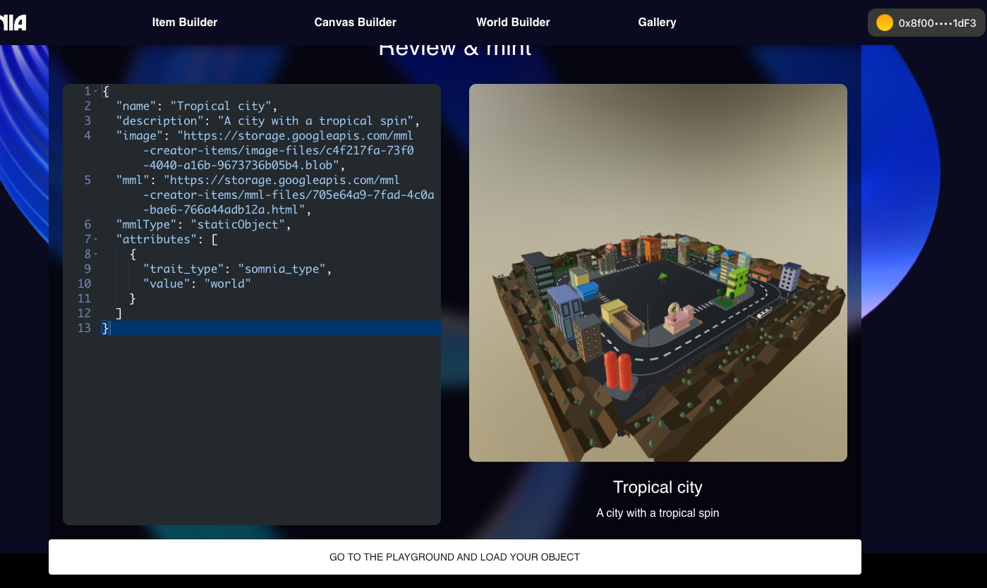Fold the attributes array at line 7
The height and width of the screenshot is (588, 987).
[96, 240]
